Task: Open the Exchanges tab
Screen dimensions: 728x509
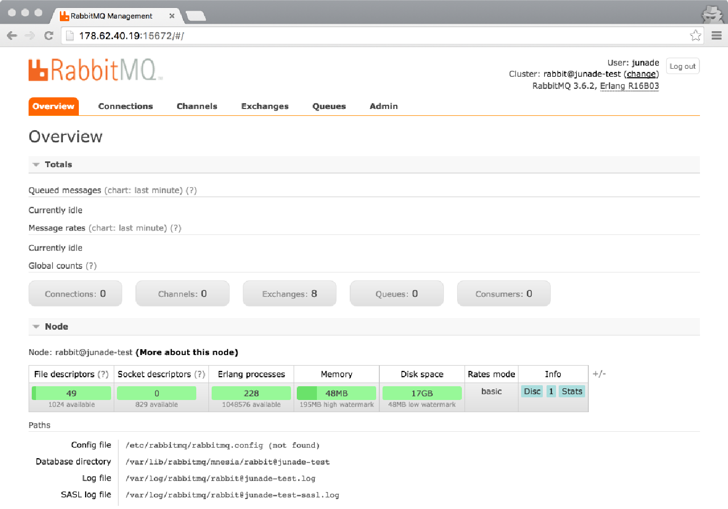Action: pyautogui.click(x=265, y=106)
